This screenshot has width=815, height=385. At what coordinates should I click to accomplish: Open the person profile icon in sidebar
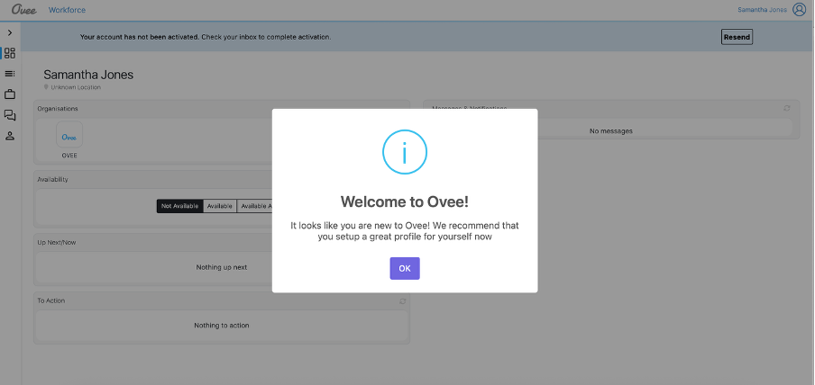(10, 136)
